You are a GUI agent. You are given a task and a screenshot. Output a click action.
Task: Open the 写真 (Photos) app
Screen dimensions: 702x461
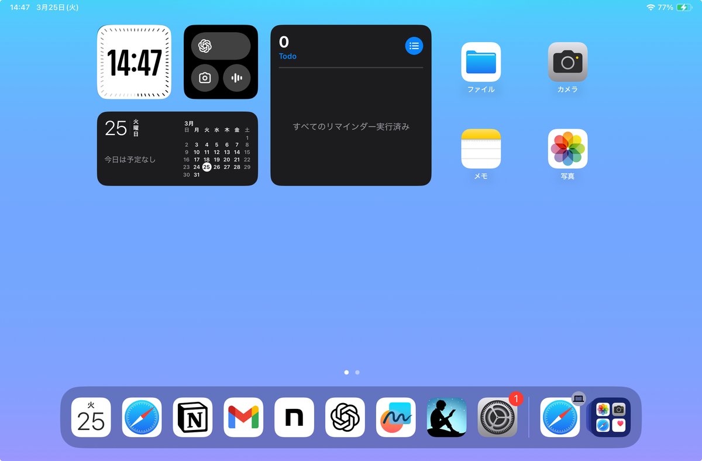tap(566, 149)
